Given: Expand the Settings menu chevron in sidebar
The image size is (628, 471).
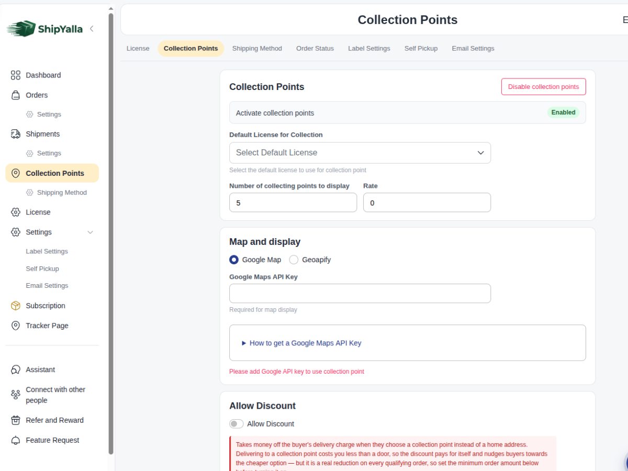Looking at the screenshot, I should pos(90,232).
